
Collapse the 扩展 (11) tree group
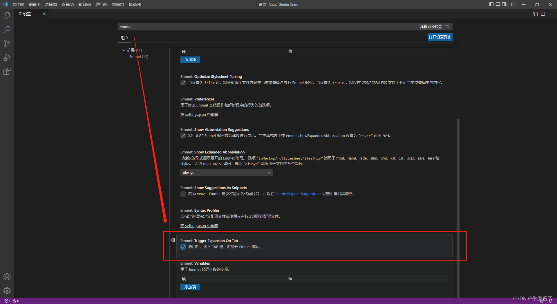point(124,50)
